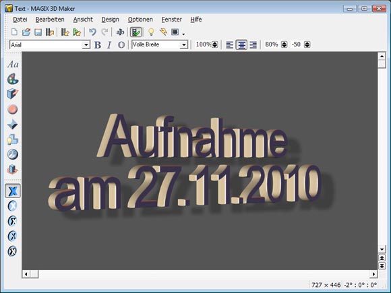Image resolution: width=391 pixels, height=293 pixels.
Task: Open the bevel star tool
Action: (13, 124)
